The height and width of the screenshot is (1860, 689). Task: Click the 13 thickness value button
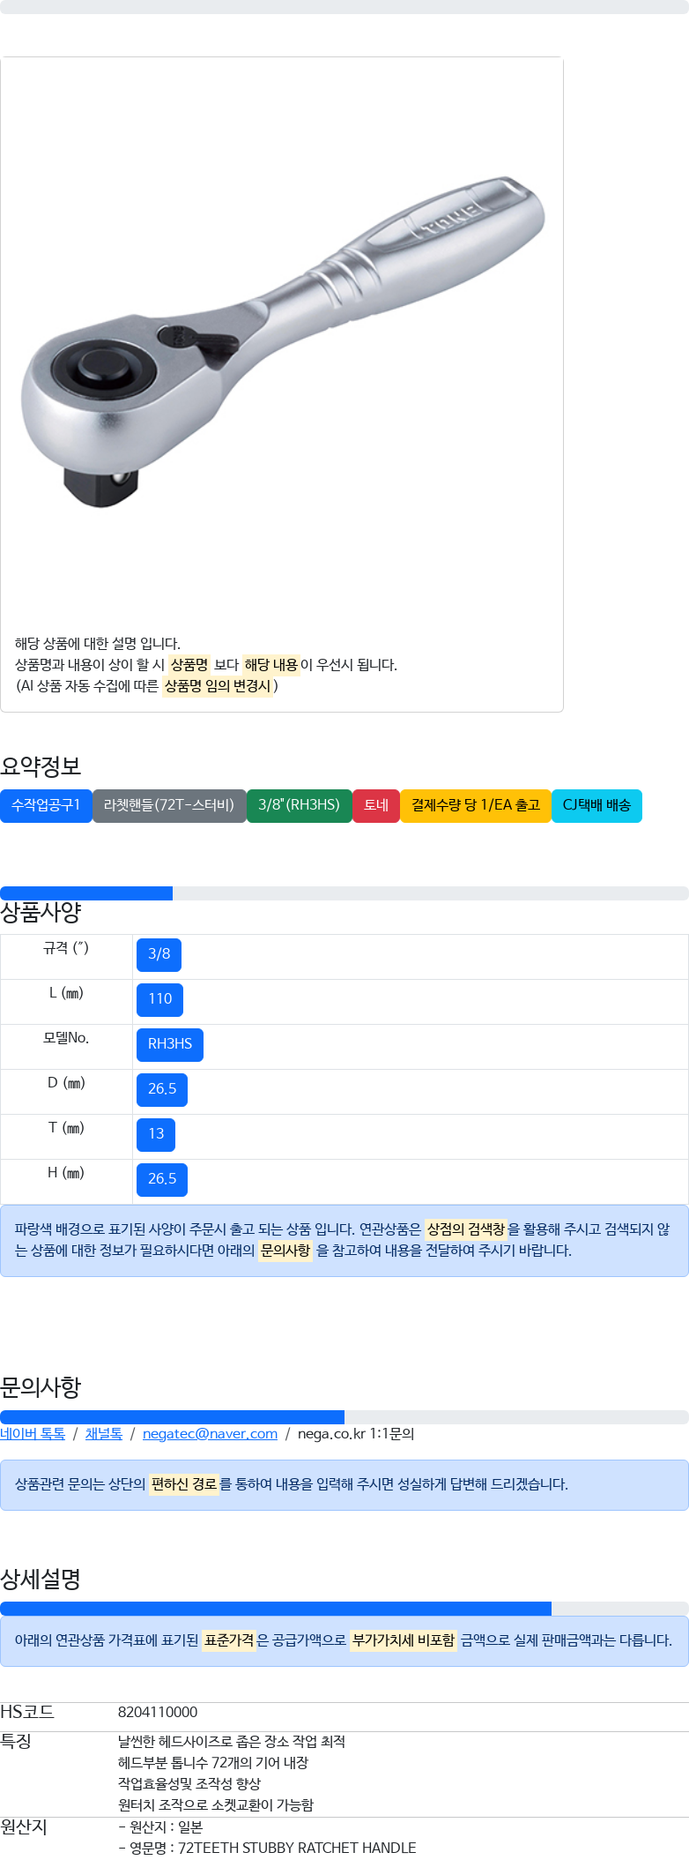pyautogui.click(x=156, y=1135)
